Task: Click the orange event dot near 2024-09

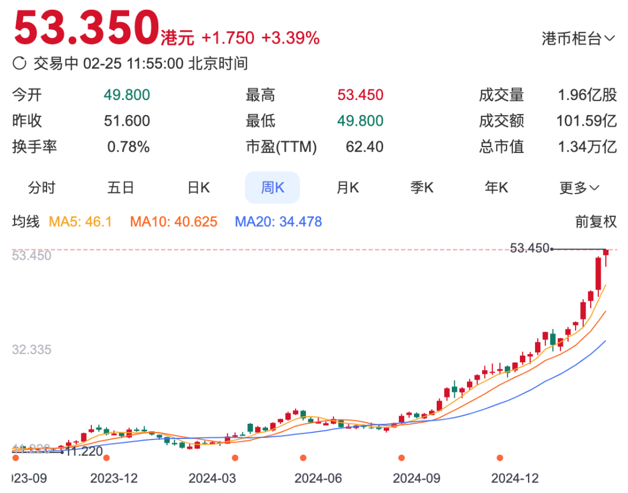Action: coord(401,458)
